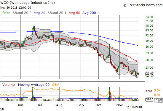The width and height of the screenshot is (163, 111).
Task: Open the FreeStockCharts.com attribution
Action: (x=143, y=5)
